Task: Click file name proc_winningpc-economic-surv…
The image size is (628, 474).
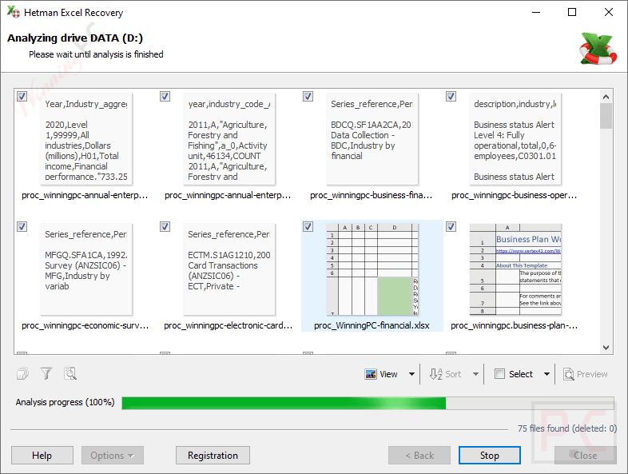Action: tap(85, 325)
